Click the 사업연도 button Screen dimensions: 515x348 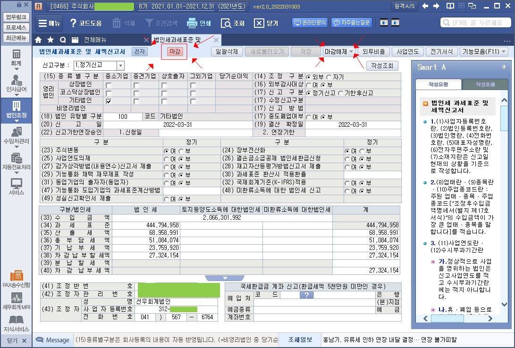(407, 51)
